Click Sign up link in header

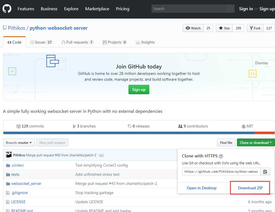[267, 9]
